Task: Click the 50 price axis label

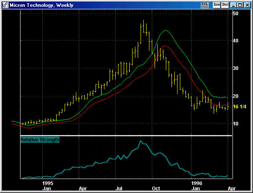Action: pyautogui.click(x=235, y=13)
